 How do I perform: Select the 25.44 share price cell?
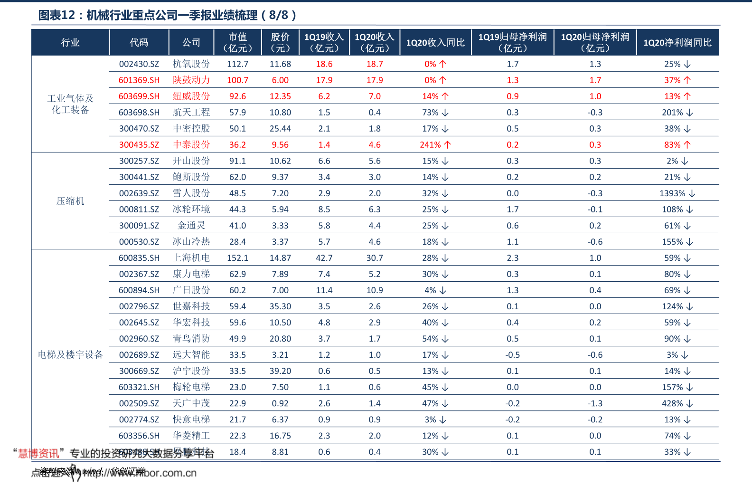pos(280,129)
